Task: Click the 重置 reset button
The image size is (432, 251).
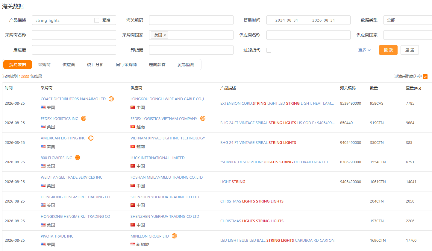Action: pyautogui.click(x=410, y=50)
